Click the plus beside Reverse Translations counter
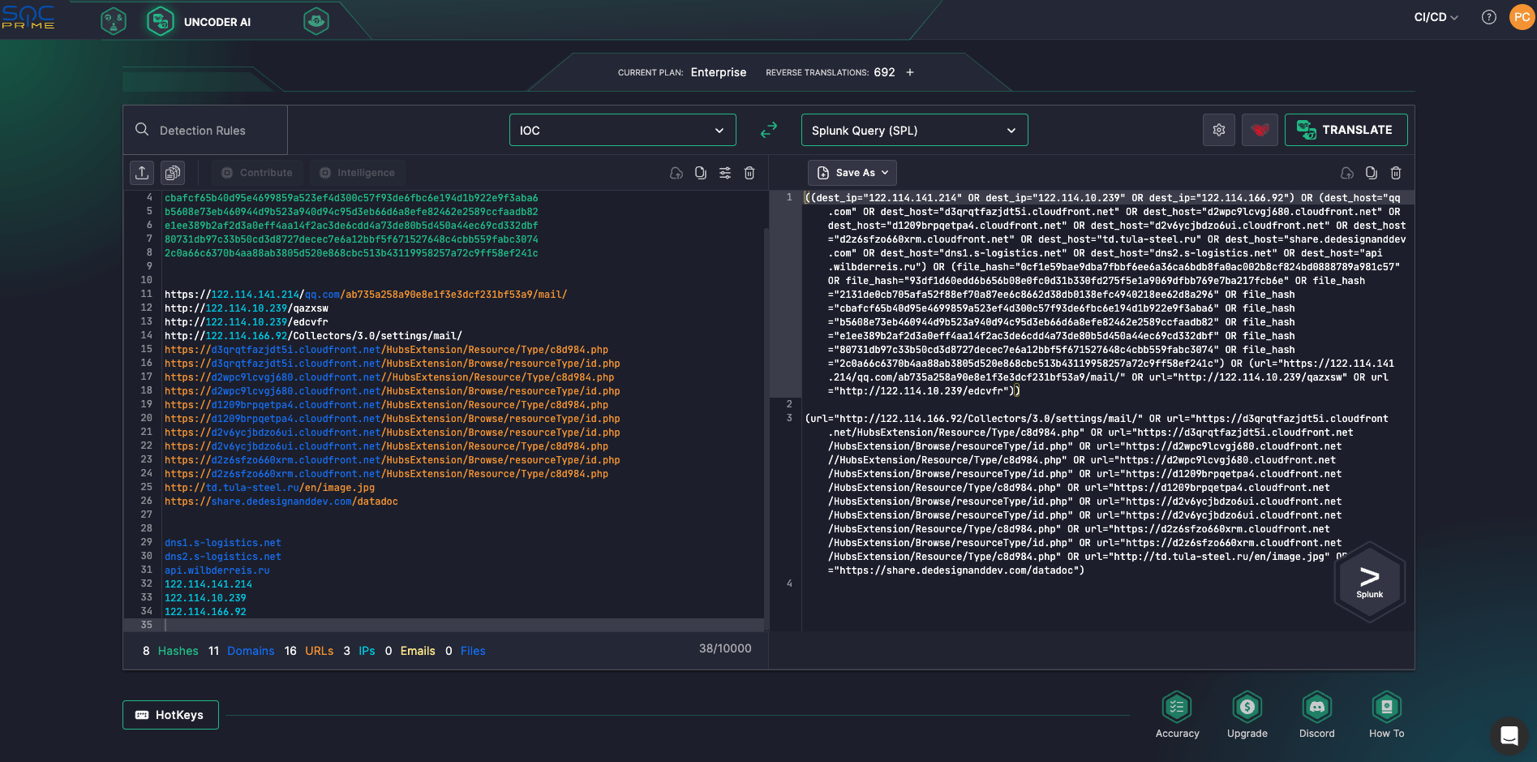Screen dimensions: 1537x762 point(909,72)
